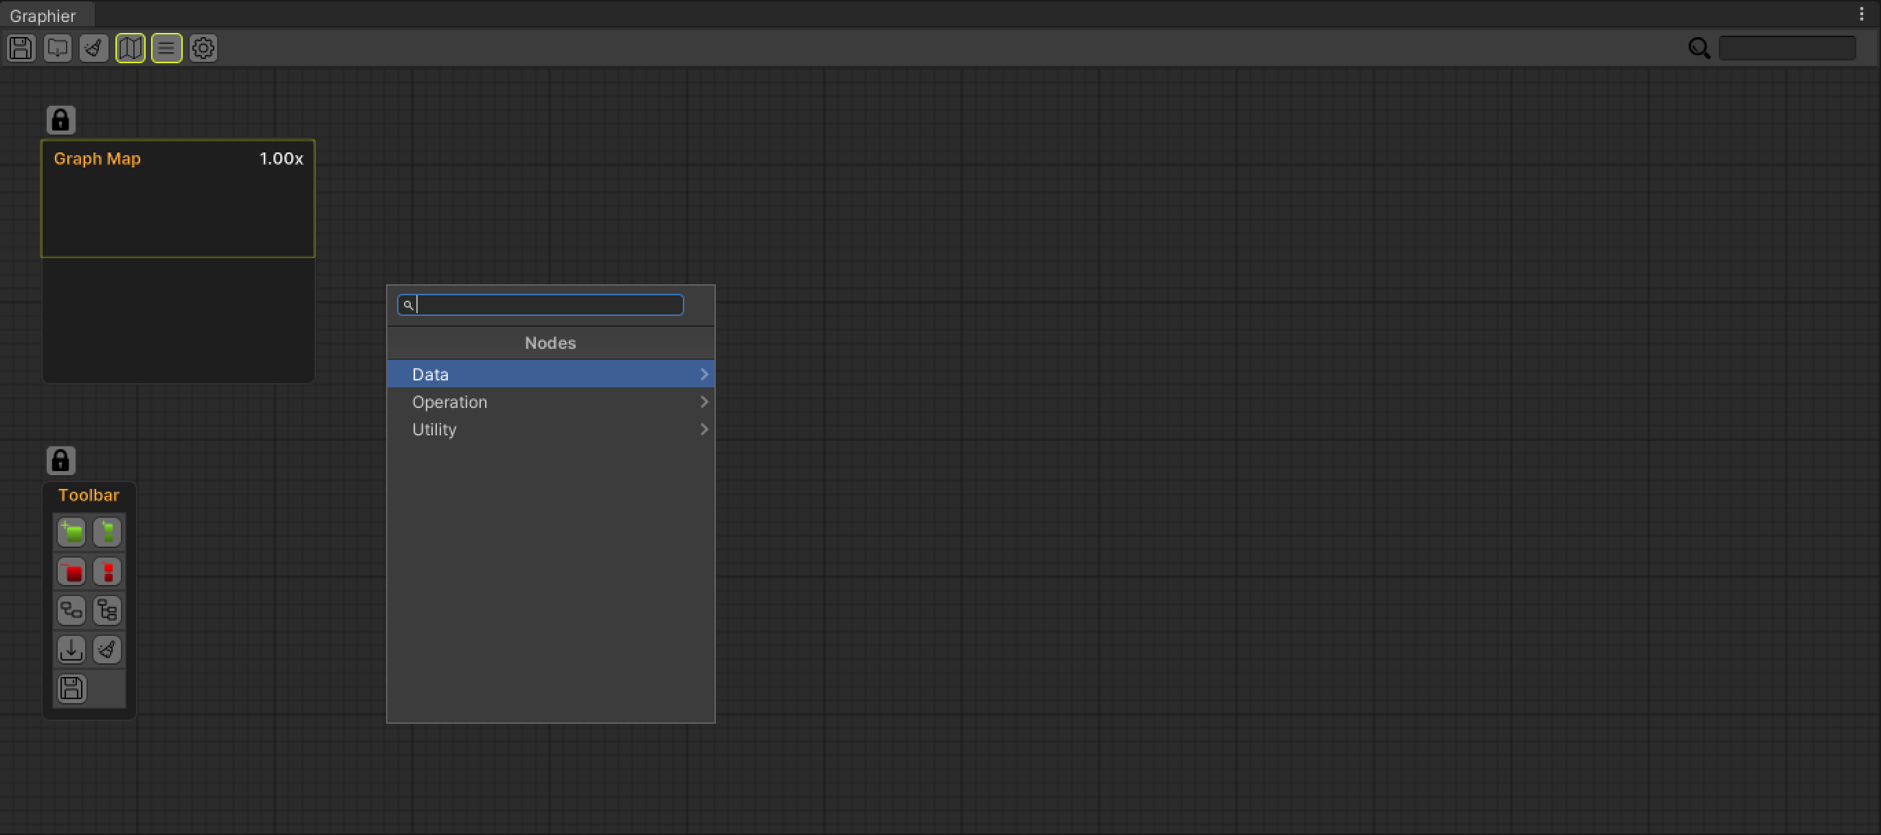Expand the Operation category chevron
1881x835 pixels.
[x=703, y=402]
